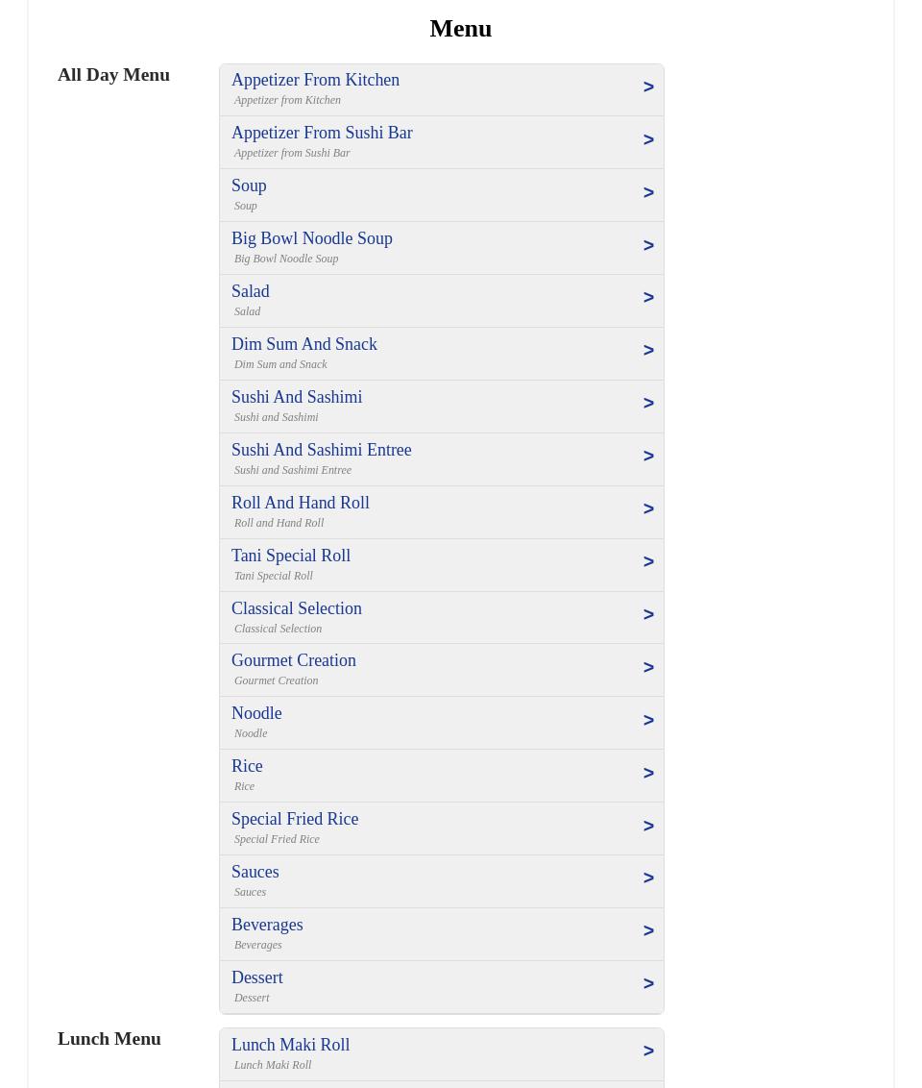
Task: Select the Noodle menu category
Action: 256,714
